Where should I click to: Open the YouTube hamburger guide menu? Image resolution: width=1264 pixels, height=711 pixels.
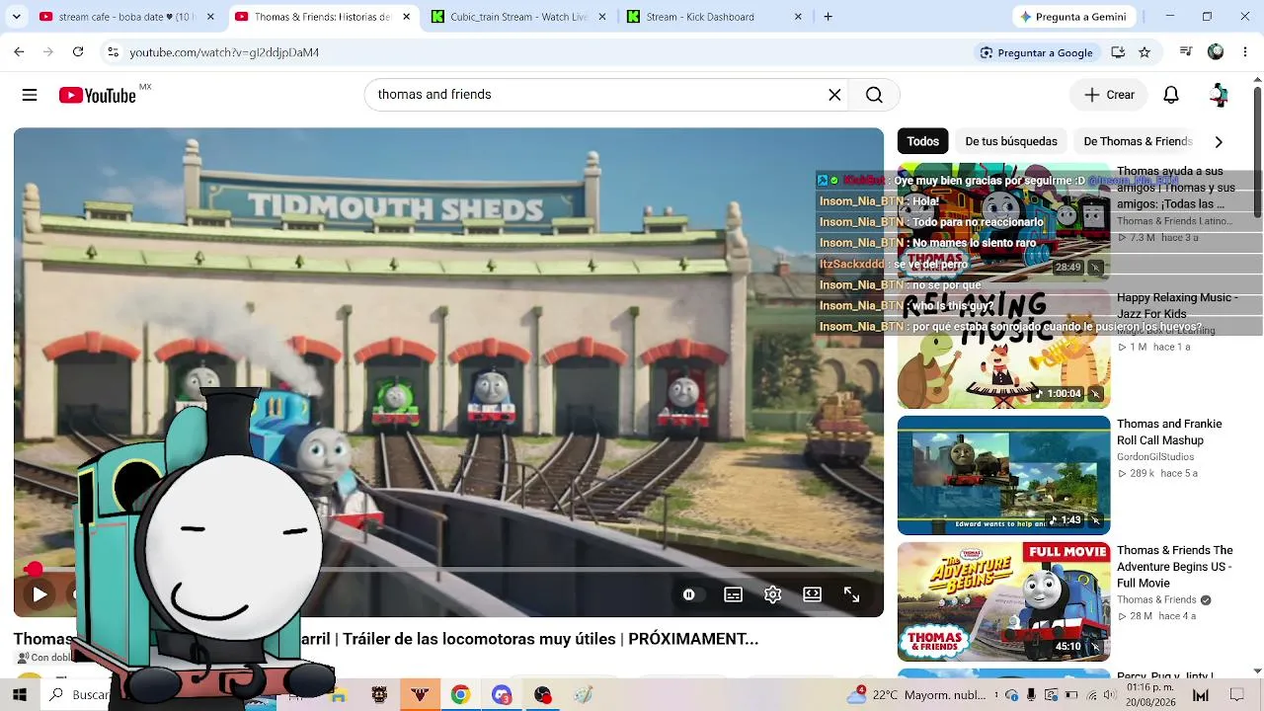(x=30, y=95)
